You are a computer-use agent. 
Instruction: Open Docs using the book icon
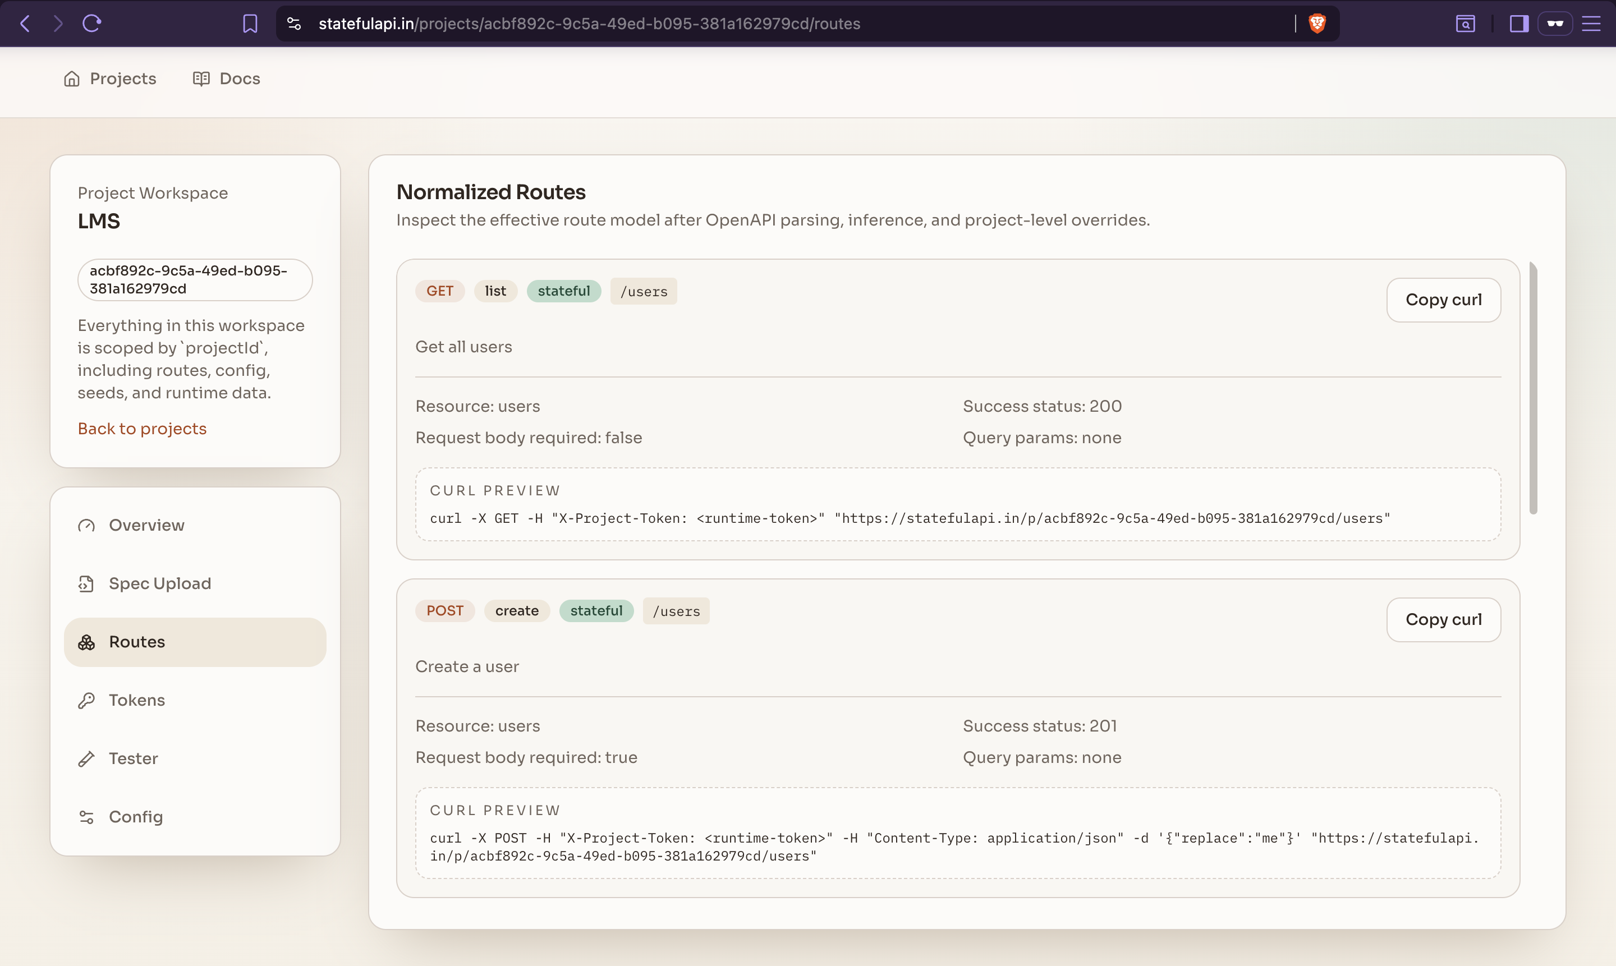[x=202, y=78]
